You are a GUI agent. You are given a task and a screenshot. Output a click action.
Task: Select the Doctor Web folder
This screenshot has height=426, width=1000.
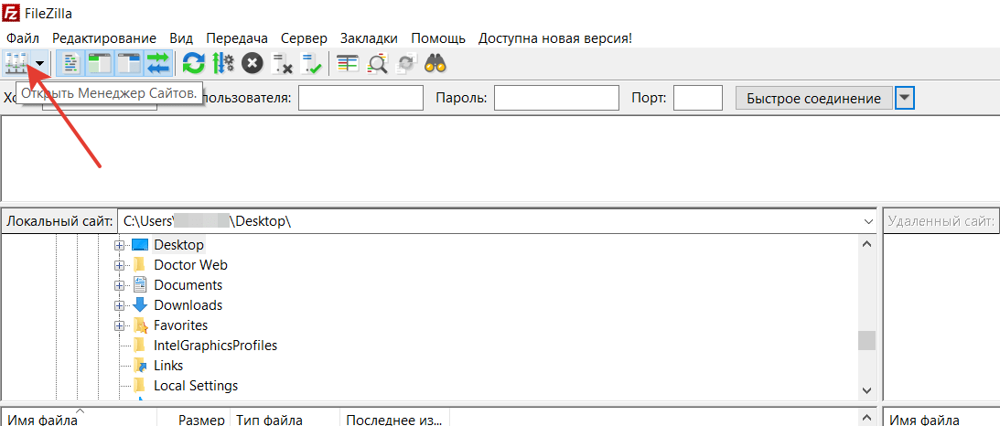click(190, 265)
